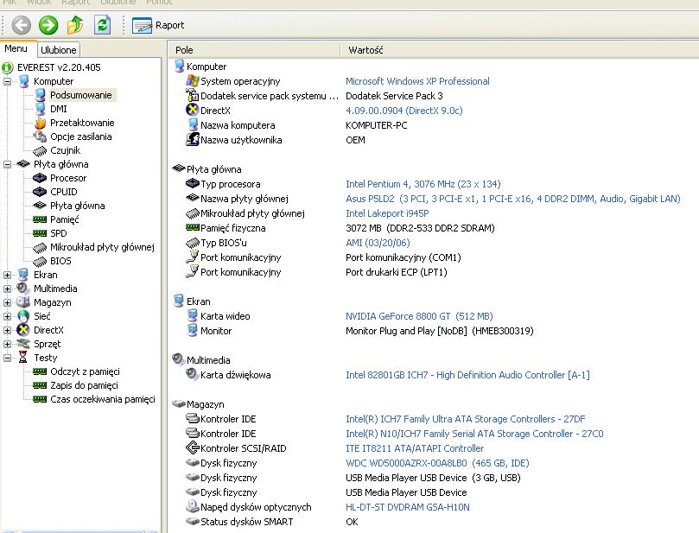Image resolution: width=699 pixels, height=533 pixels.
Task: Select the Czujnik sensor item
Action: [x=65, y=150]
